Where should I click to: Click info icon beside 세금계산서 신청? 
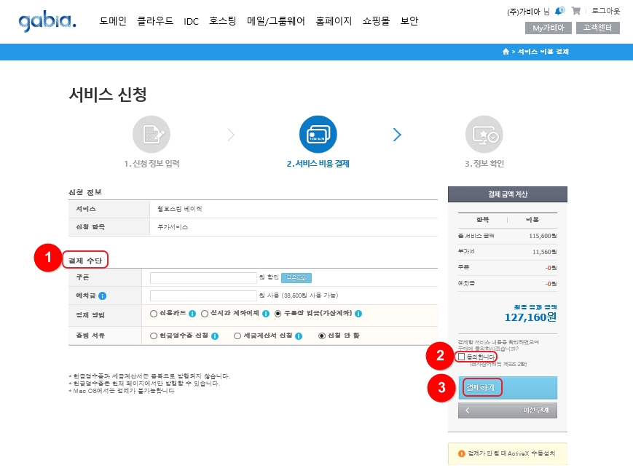(x=298, y=336)
